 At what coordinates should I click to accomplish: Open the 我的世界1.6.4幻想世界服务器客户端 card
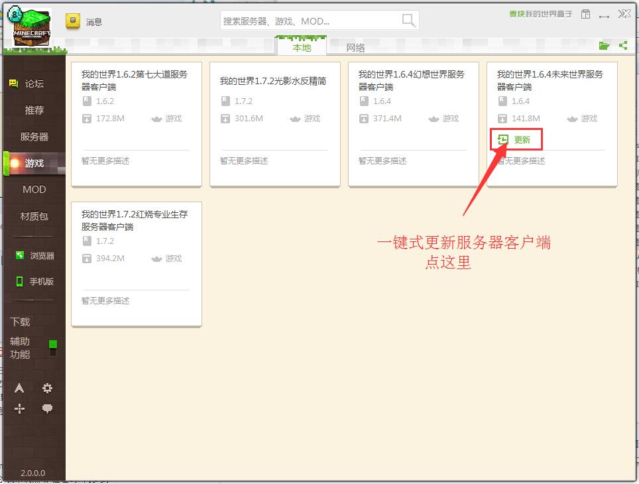[x=414, y=125]
